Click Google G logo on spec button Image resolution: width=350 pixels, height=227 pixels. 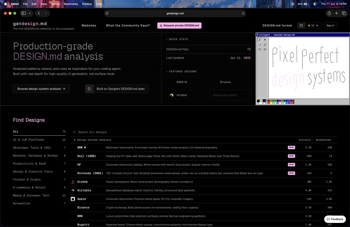[x=89, y=89]
